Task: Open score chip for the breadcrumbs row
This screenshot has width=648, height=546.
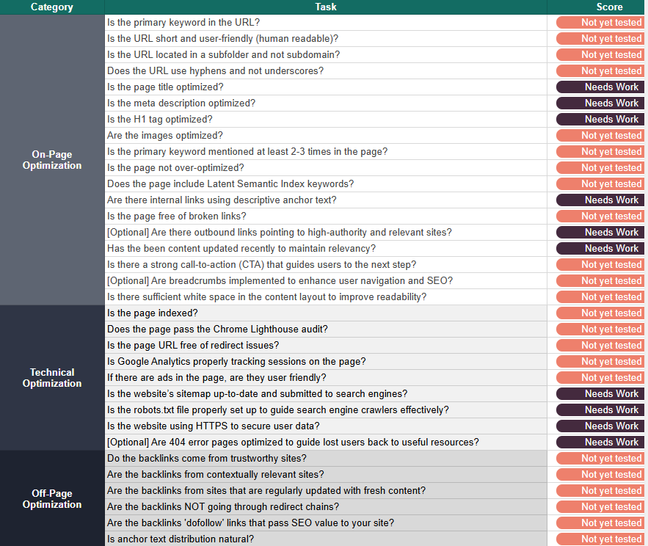Action: coord(600,281)
